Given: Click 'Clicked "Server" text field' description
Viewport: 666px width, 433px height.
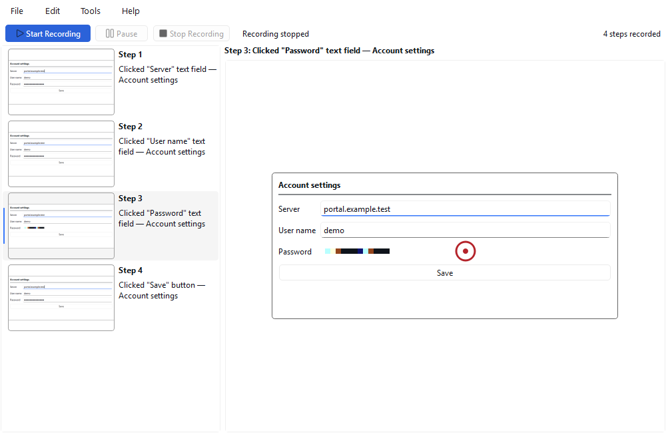Looking at the screenshot, I should (x=167, y=75).
